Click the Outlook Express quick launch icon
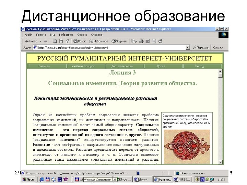Viewport: 247px width, 185px height. [x=54, y=179]
